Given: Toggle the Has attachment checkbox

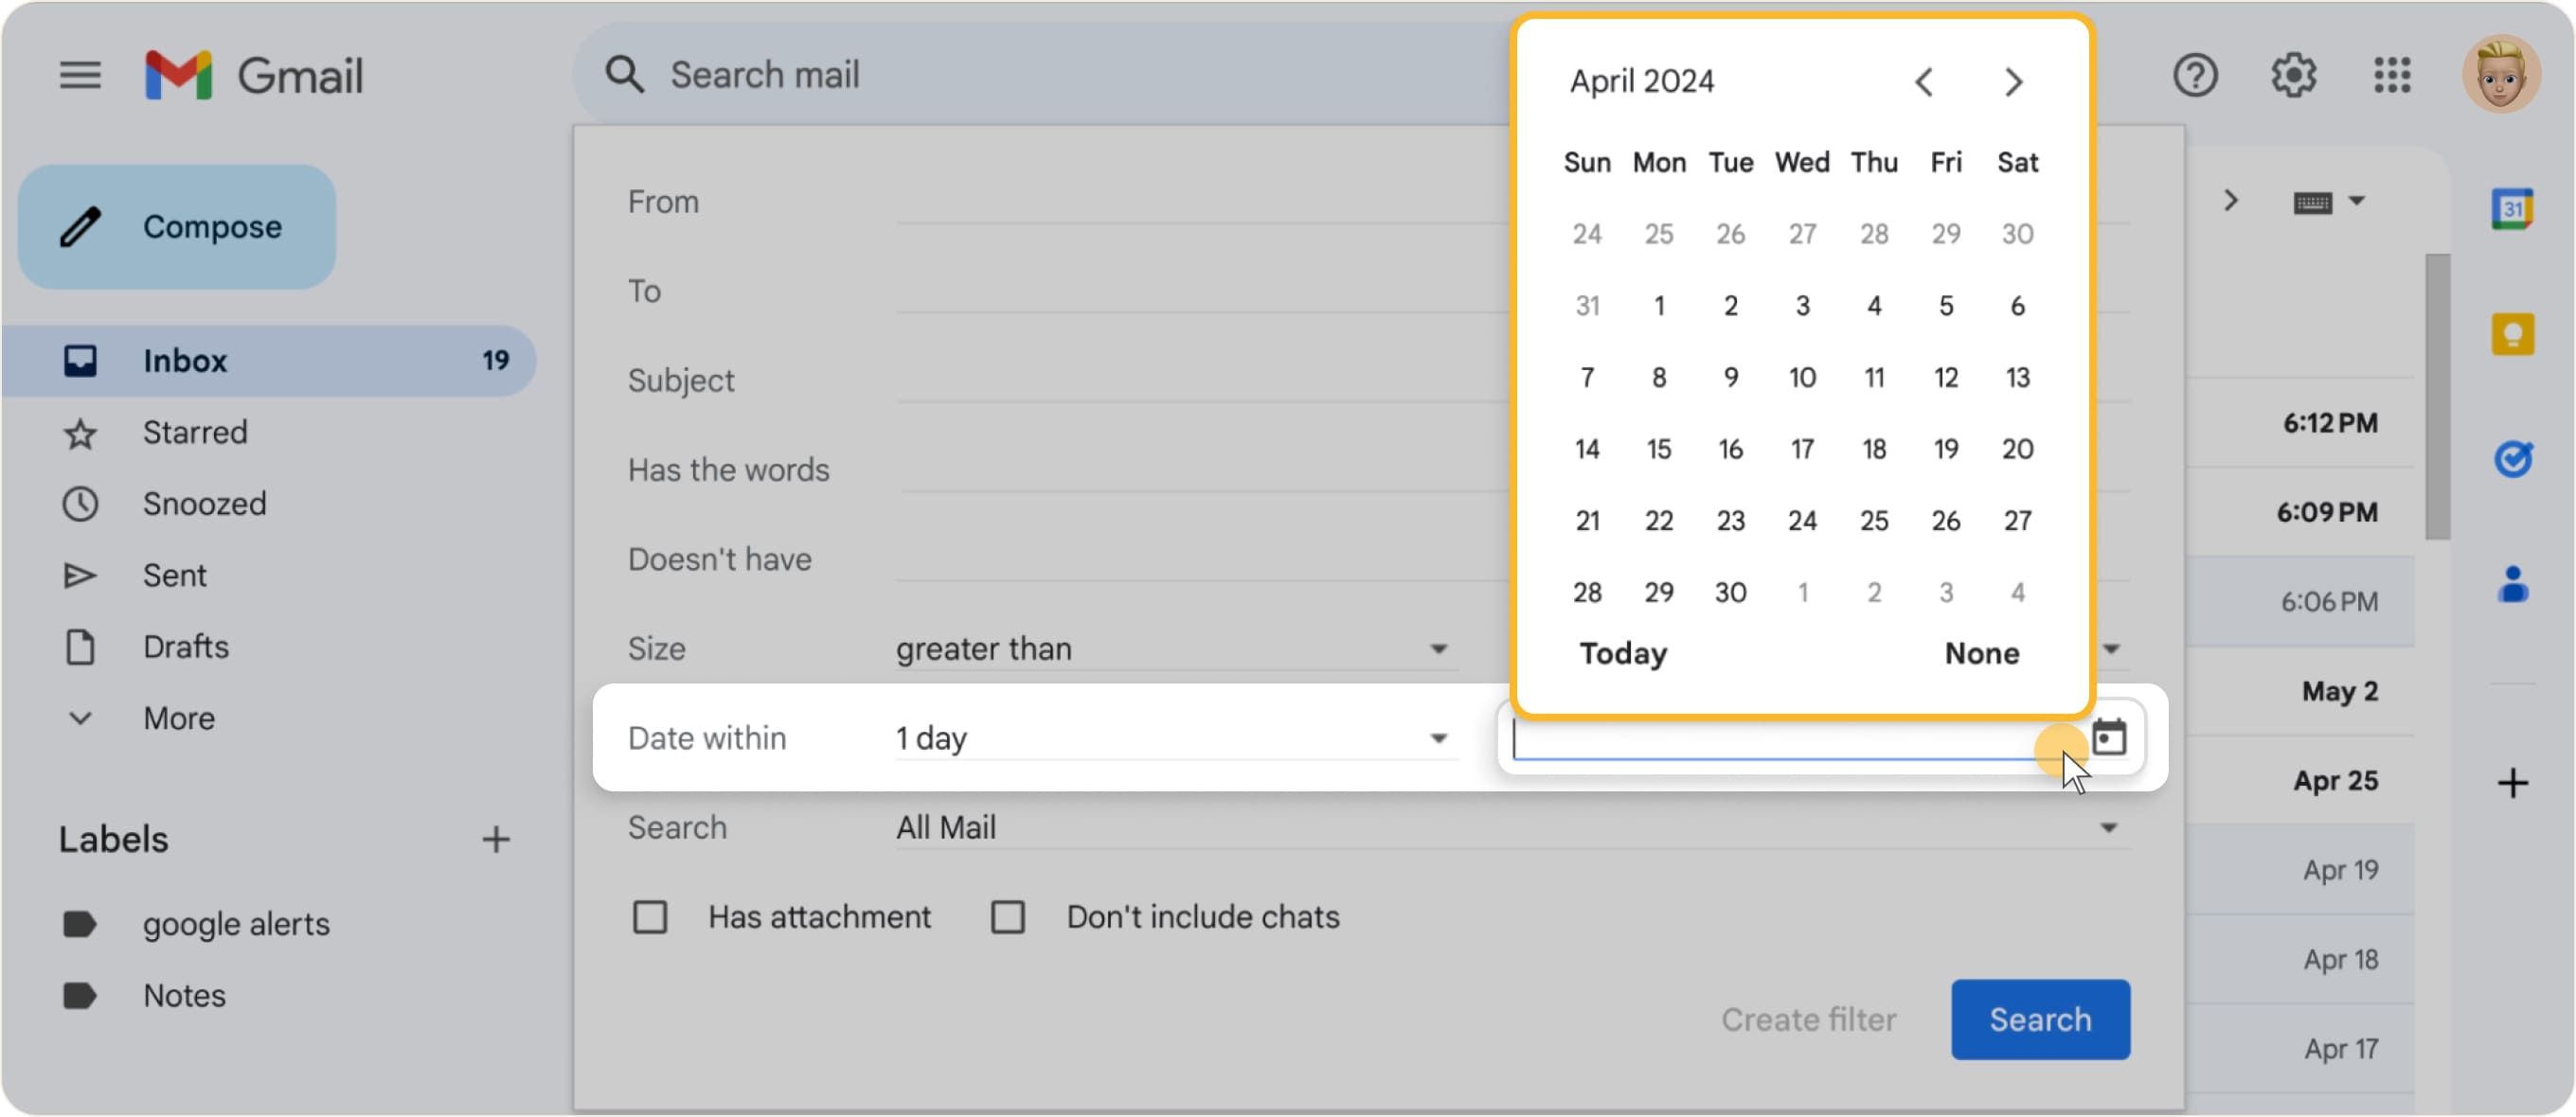Looking at the screenshot, I should [x=651, y=916].
